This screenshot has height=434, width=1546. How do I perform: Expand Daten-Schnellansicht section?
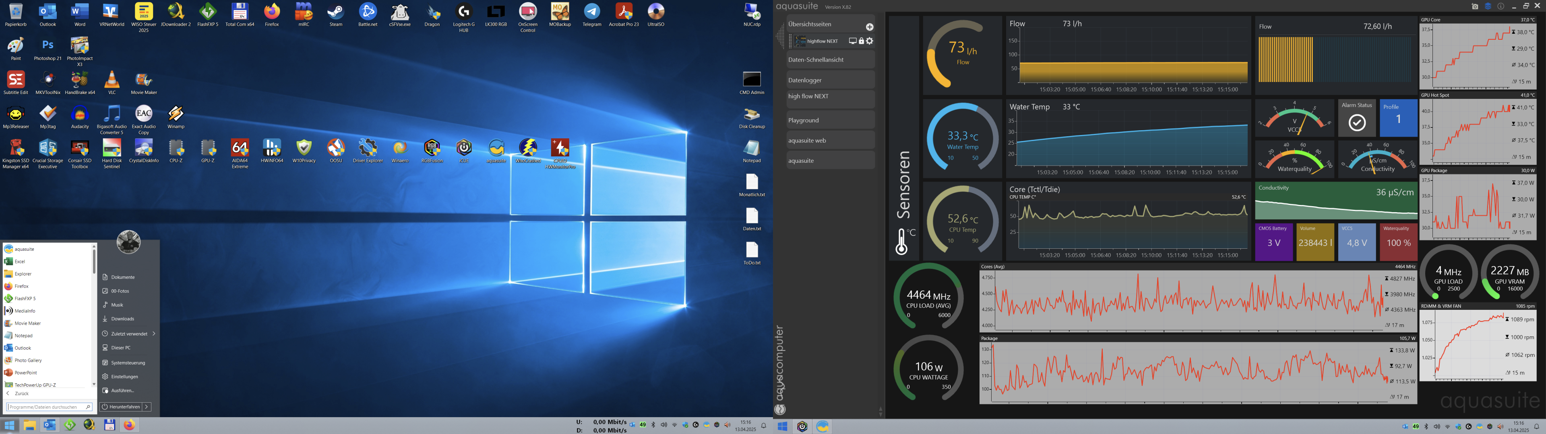(830, 60)
